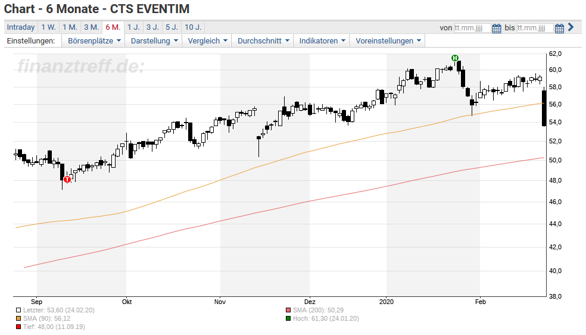586x335 pixels.
Task: Select the 1 M. time range tab
Action: (70, 27)
